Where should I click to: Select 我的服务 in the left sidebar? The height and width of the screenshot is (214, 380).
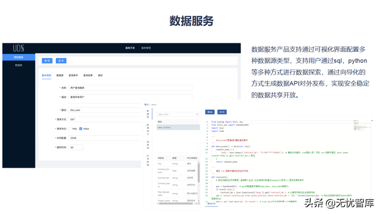(x=18, y=57)
